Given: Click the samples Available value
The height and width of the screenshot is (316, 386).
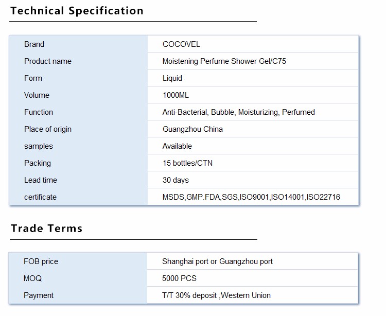Looking at the screenshot, I should coord(177,146).
